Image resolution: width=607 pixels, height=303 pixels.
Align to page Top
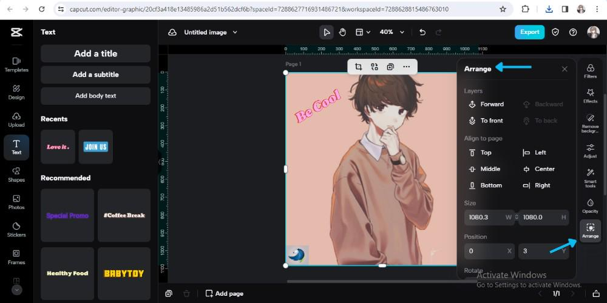coord(480,153)
